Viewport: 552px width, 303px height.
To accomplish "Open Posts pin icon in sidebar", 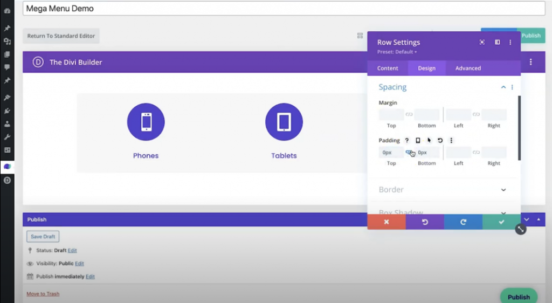I will pyautogui.click(x=7, y=28).
